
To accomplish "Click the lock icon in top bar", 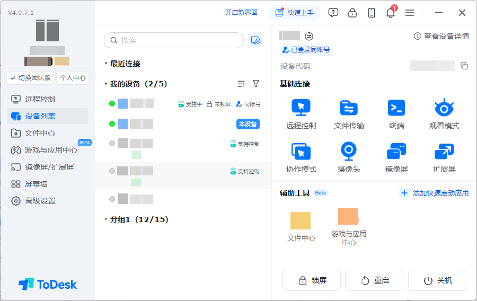I will [x=352, y=13].
